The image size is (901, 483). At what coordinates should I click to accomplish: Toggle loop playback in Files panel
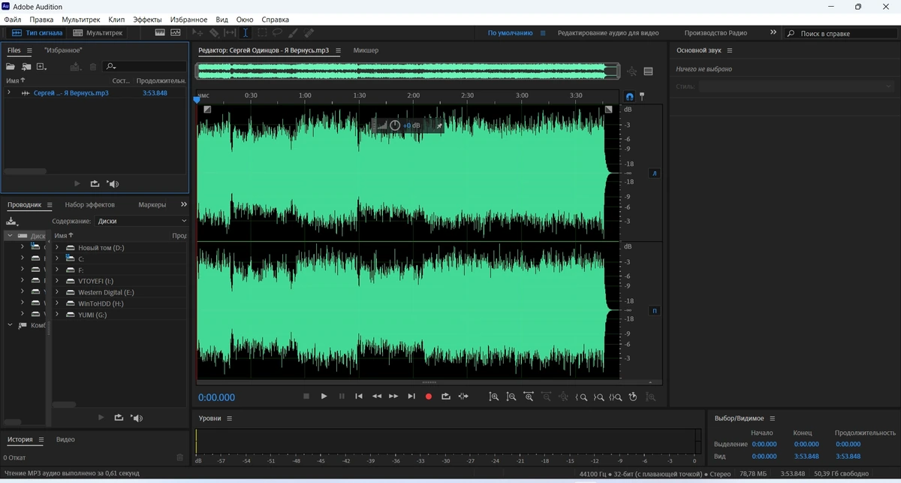click(95, 183)
